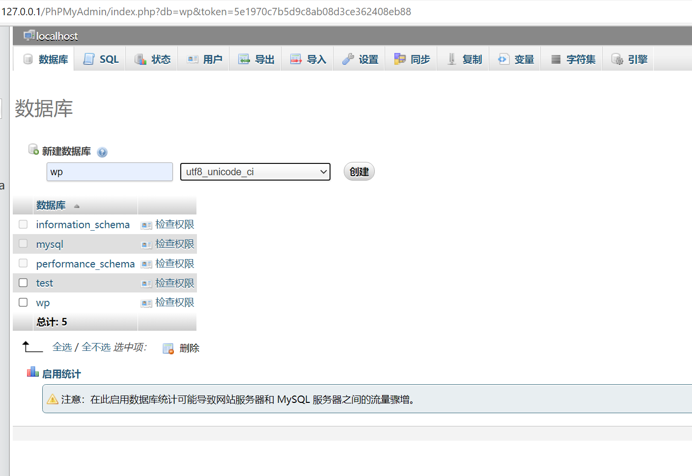Click the new database icon beside 新建数据库

point(33,149)
